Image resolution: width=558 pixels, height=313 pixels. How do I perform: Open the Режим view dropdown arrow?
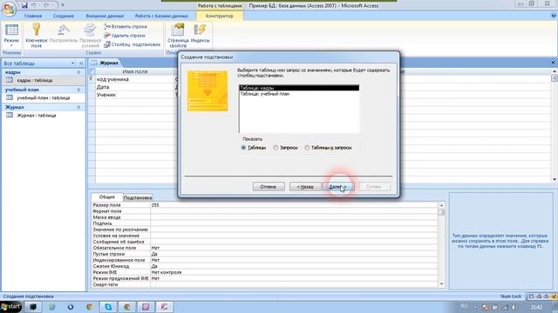[x=11, y=45]
